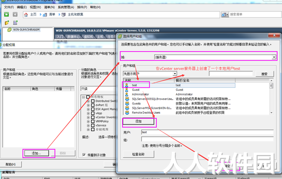Click the user icon of test row

point(127,85)
